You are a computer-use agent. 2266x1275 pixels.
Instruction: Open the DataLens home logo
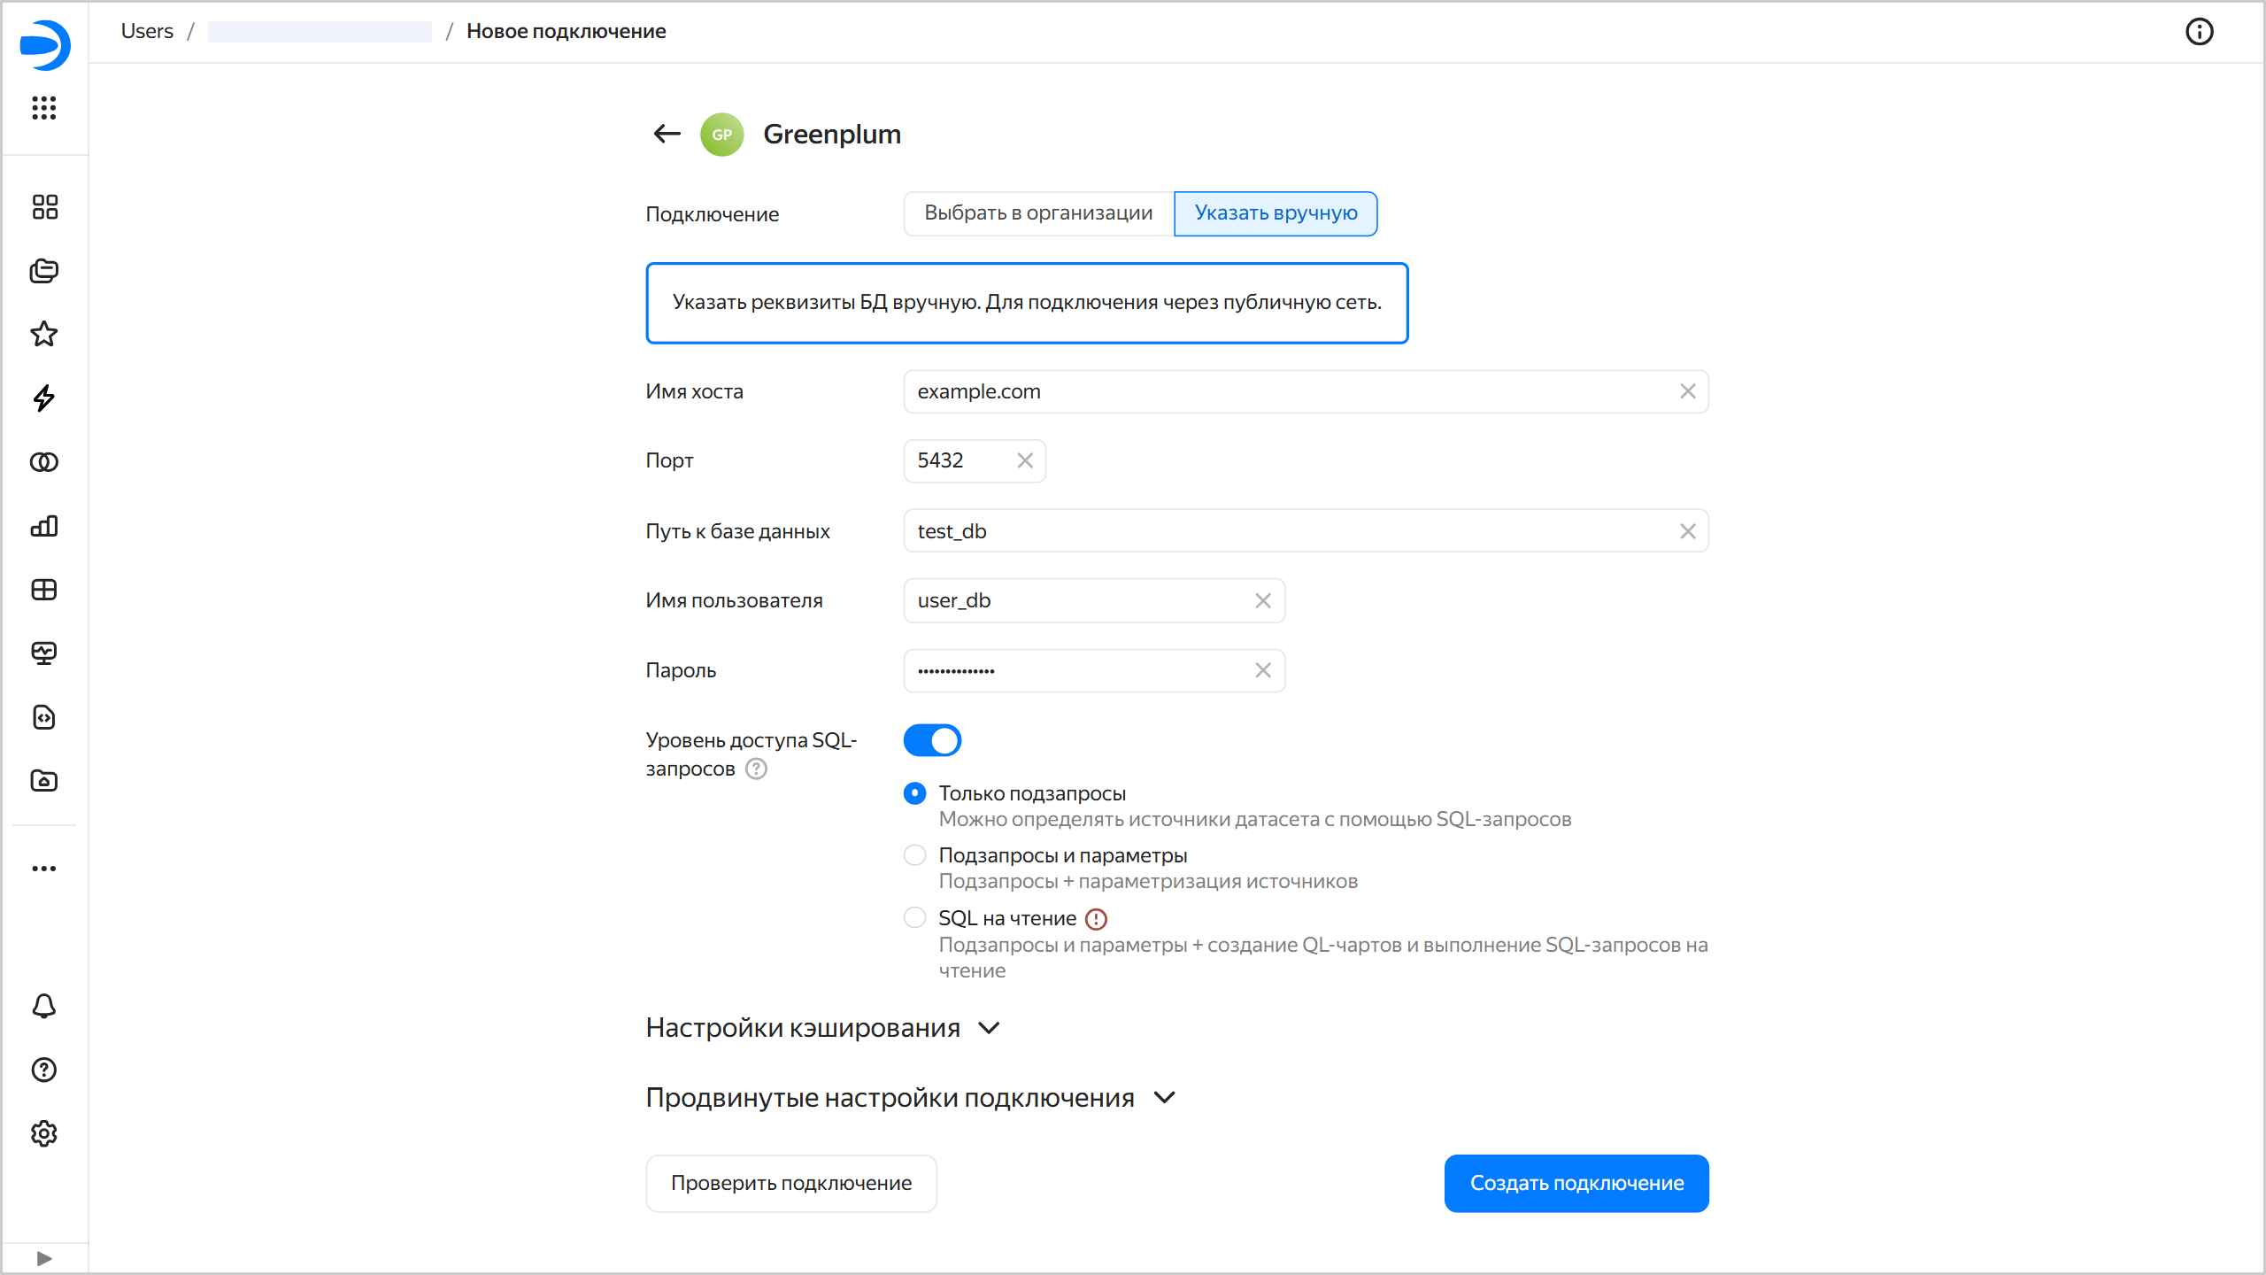(x=44, y=44)
